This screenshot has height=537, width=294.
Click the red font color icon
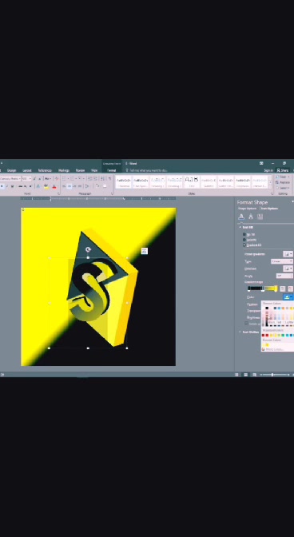pyautogui.click(x=54, y=187)
